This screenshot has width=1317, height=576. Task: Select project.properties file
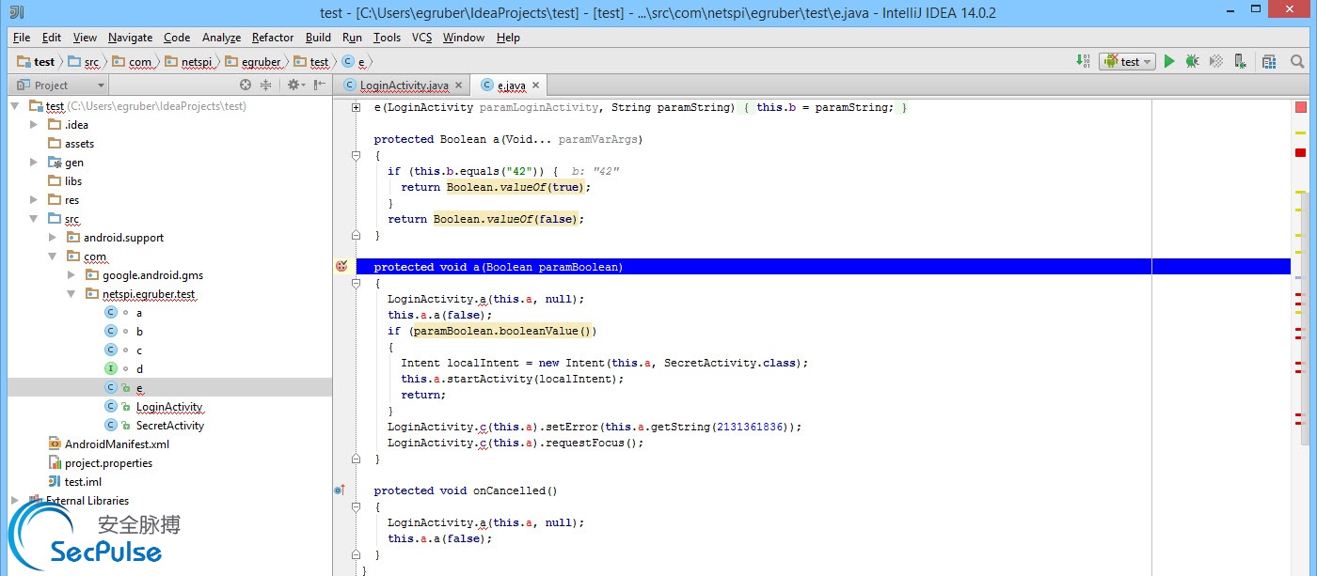108,463
